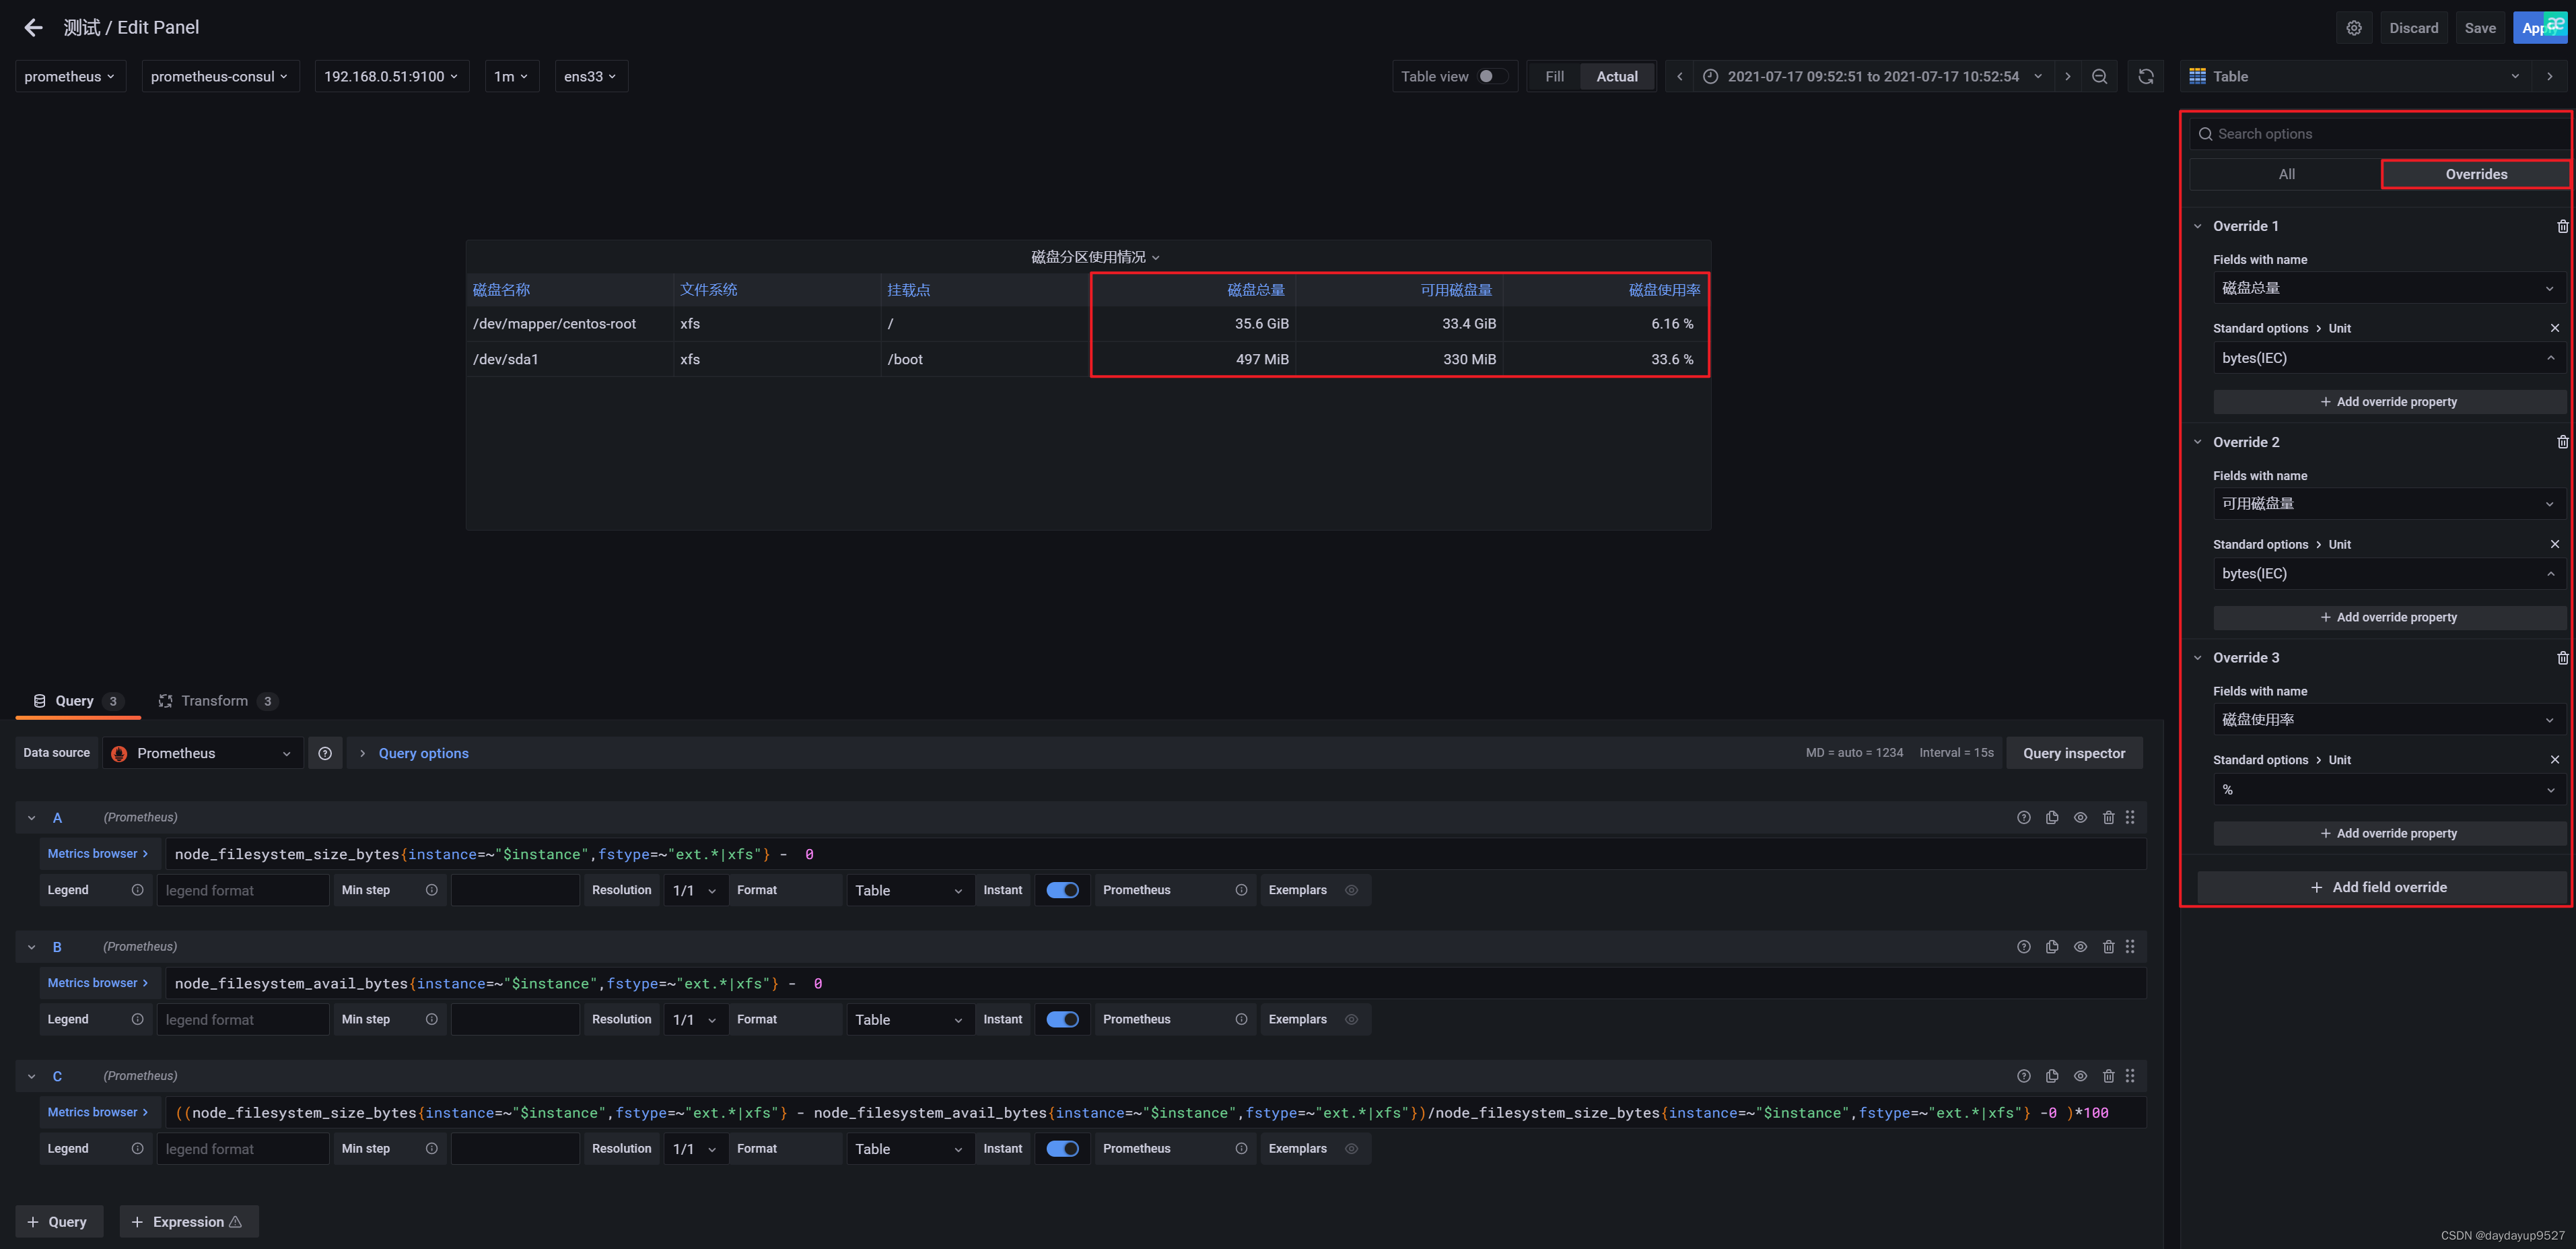
Task: Shift time range forward with right arrow
Action: (2067, 77)
